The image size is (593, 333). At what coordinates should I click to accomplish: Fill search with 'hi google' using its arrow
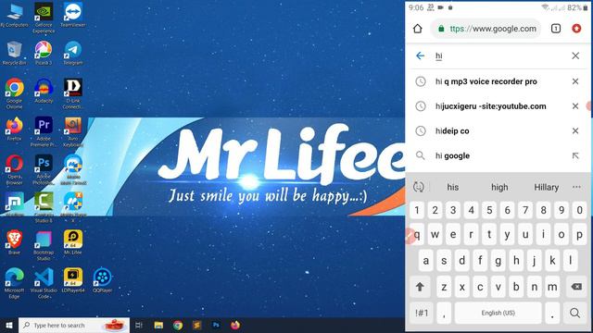(575, 155)
